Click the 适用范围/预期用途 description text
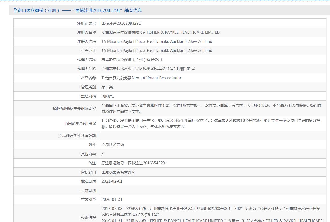The width and height of the screenshot is (330, 222). pos(211,123)
